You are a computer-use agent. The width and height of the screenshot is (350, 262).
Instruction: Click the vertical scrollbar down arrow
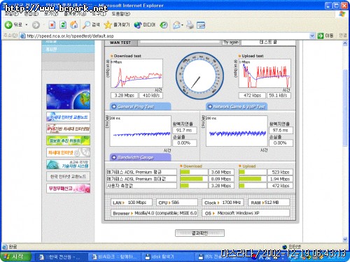click(345, 240)
